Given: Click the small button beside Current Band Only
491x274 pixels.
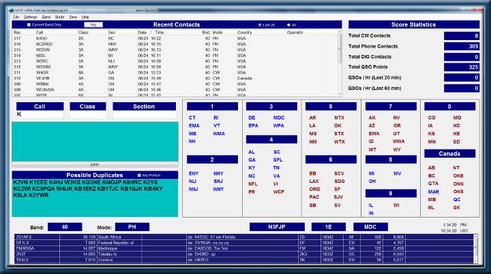Looking at the screenshot, I should pyautogui.click(x=93, y=24).
